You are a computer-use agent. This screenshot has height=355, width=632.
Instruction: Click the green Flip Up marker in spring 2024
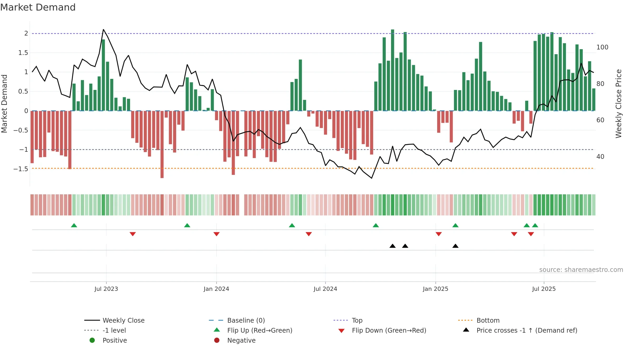coord(292,225)
